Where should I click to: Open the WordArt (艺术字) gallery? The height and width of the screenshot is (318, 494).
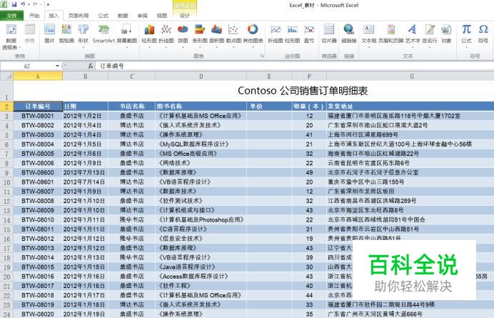pos(413,35)
